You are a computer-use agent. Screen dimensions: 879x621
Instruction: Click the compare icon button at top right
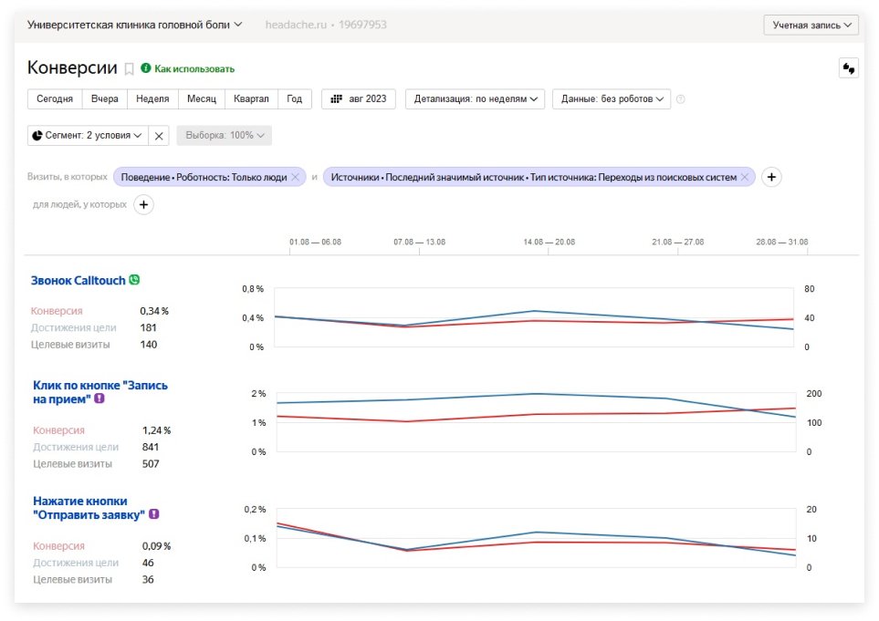point(849,68)
